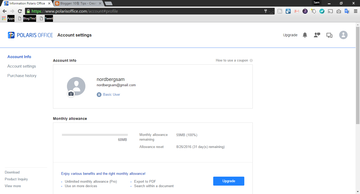360x194 pixels.
Task: Open the account profile avatar
Action: tap(343, 35)
